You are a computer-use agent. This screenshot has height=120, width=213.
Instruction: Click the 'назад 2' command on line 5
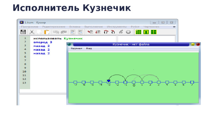point(42,53)
